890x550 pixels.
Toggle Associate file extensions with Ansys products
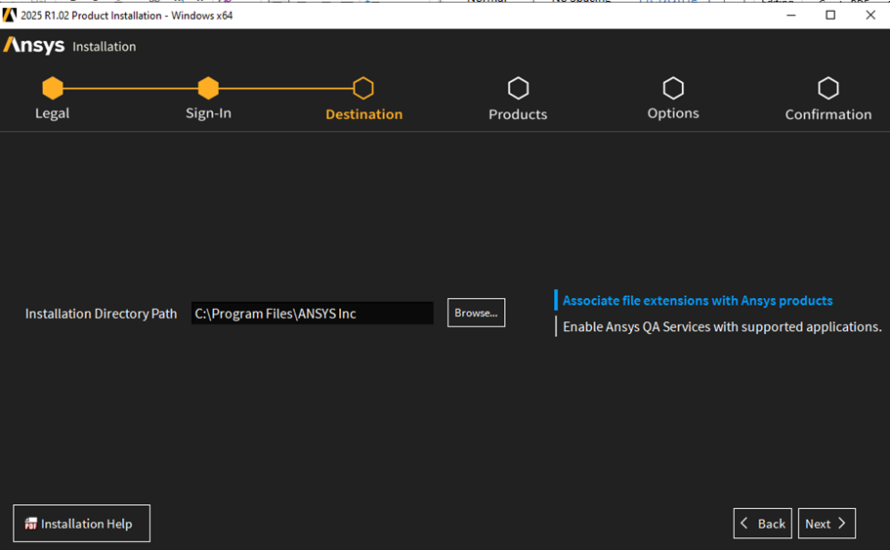tap(698, 301)
